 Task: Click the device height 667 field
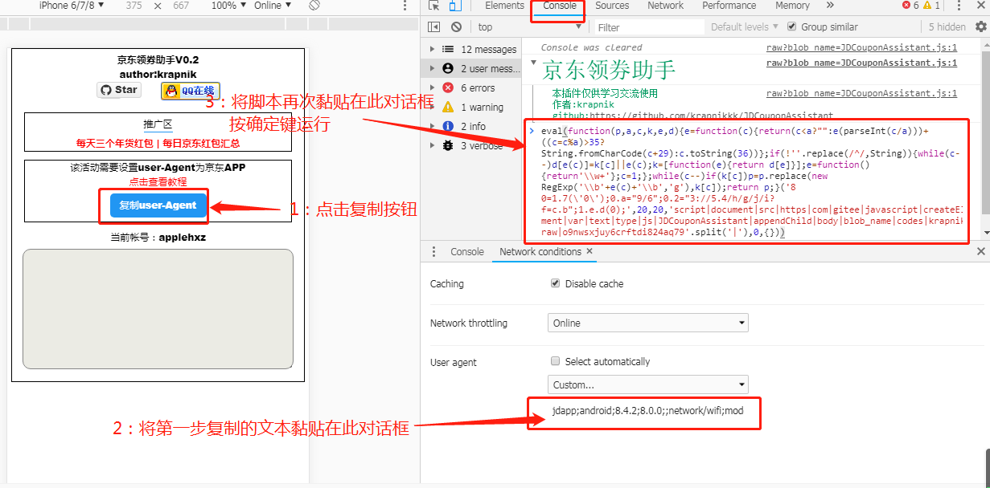(181, 6)
